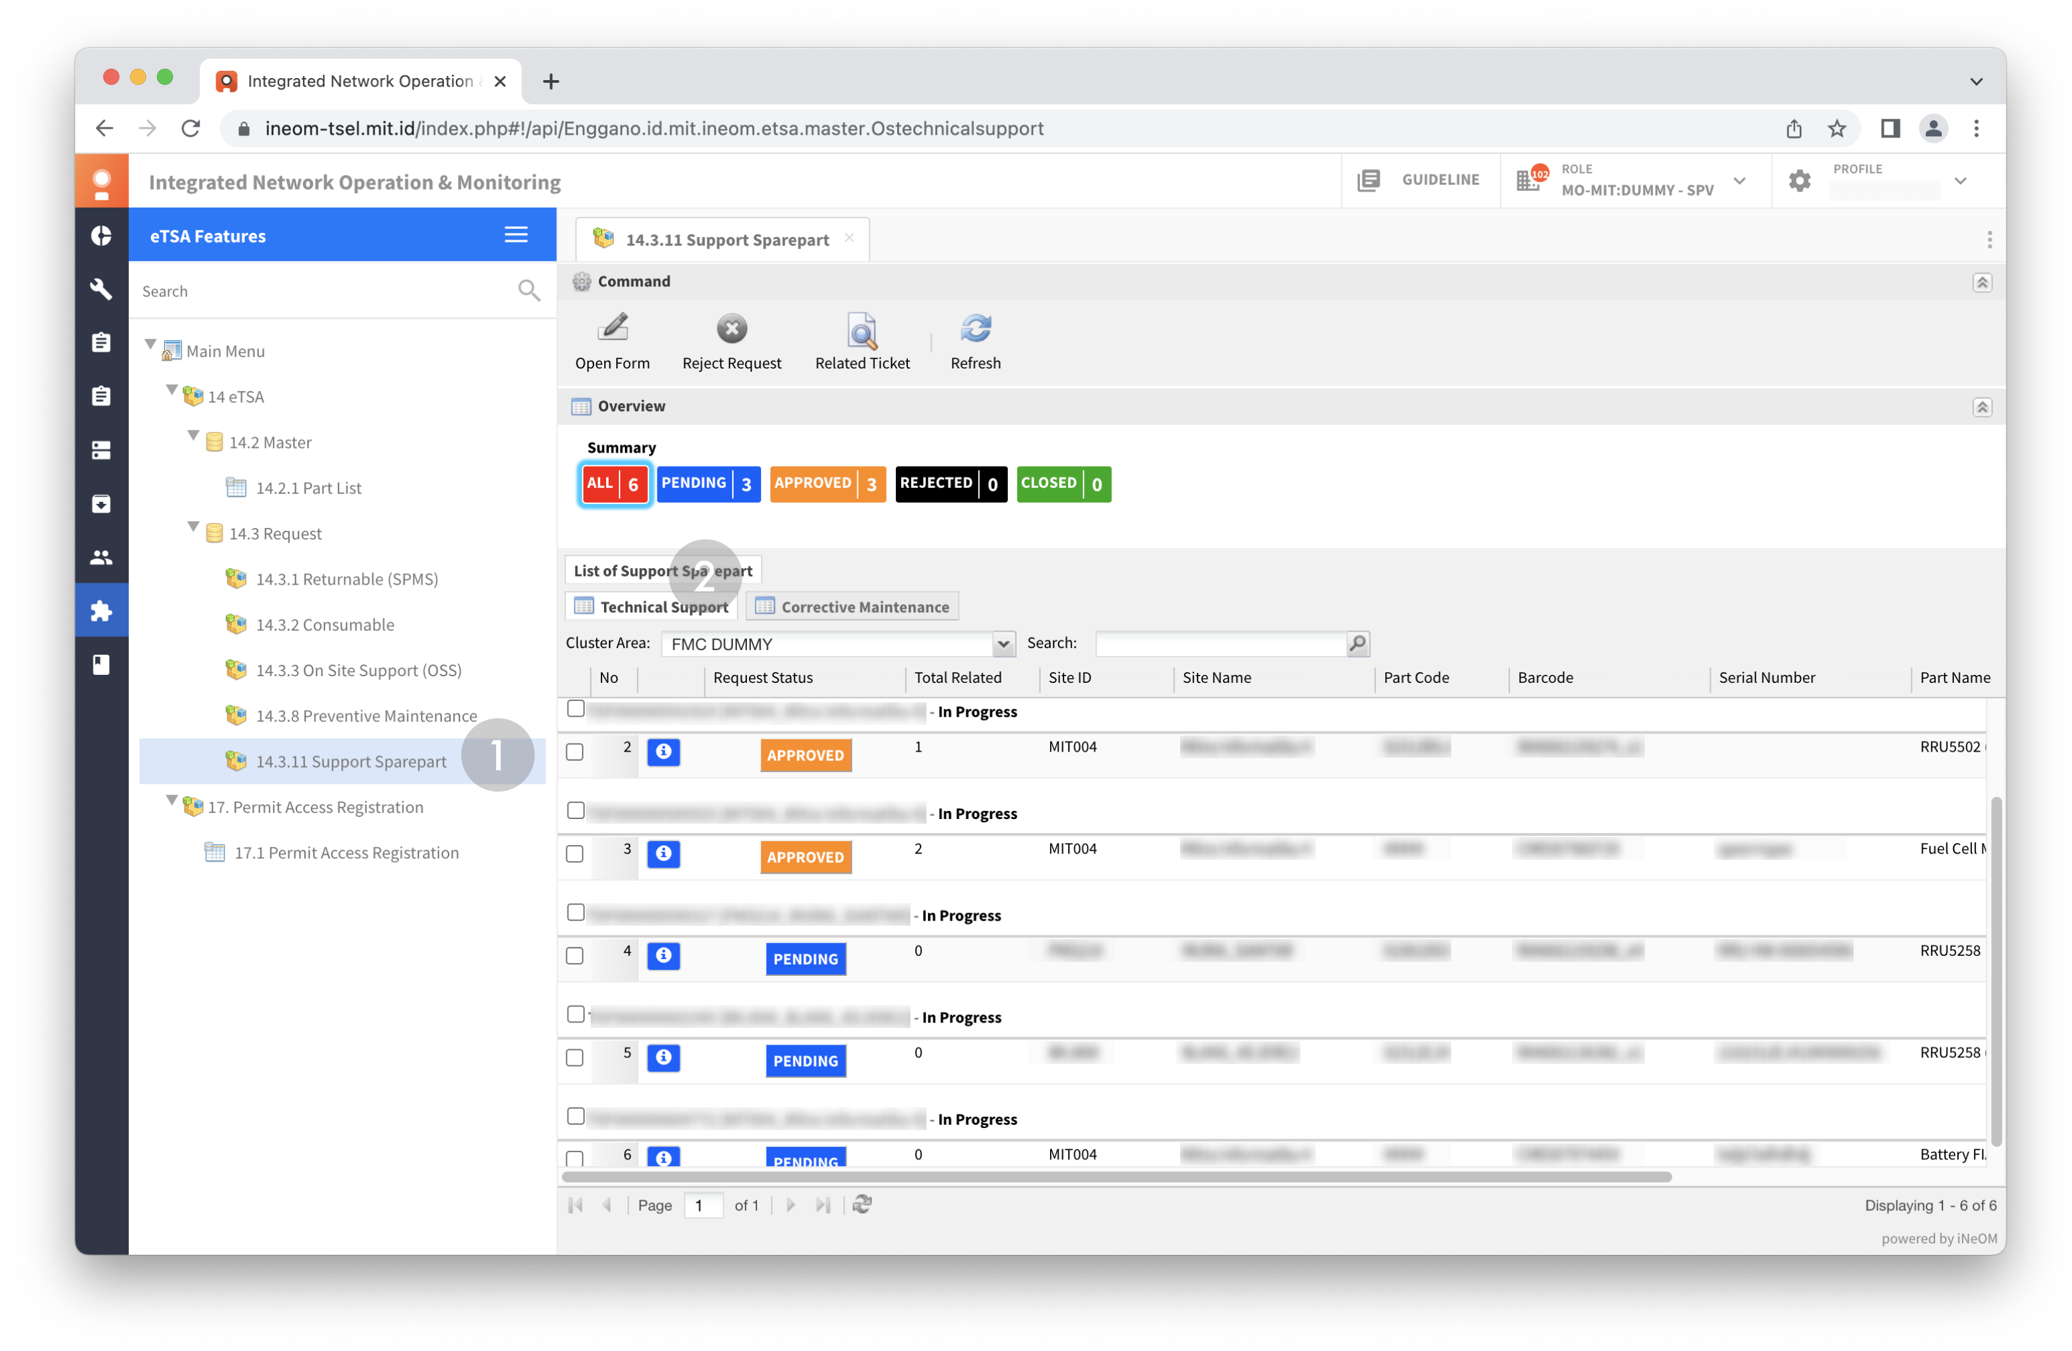The height and width of the screenshot is (1351, 2072).
Task: Expand the ROLE selector chevron
Action: [1740, 181]
